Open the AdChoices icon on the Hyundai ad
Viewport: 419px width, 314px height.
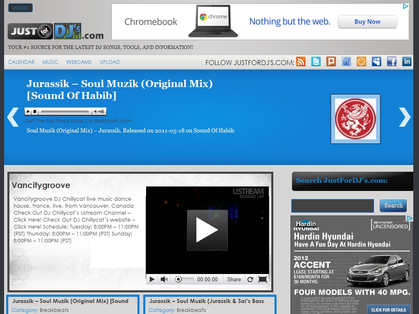click(409, 219)
